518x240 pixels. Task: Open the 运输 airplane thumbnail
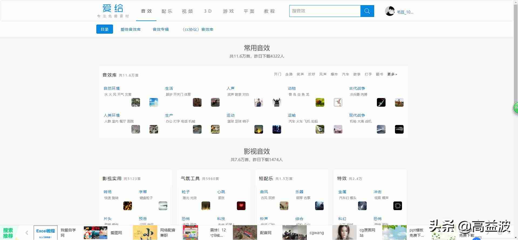click(x=338, y=129)
